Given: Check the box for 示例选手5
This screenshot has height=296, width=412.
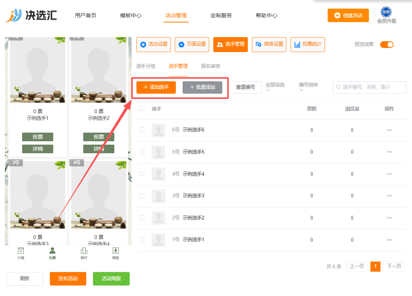Looking at the screenshot, I should [x=142, y=152].
